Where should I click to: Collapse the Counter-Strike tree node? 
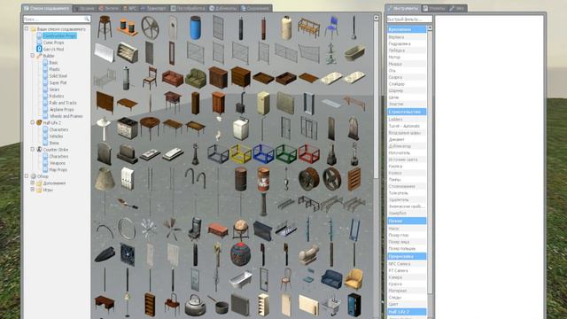coord(33,150)
